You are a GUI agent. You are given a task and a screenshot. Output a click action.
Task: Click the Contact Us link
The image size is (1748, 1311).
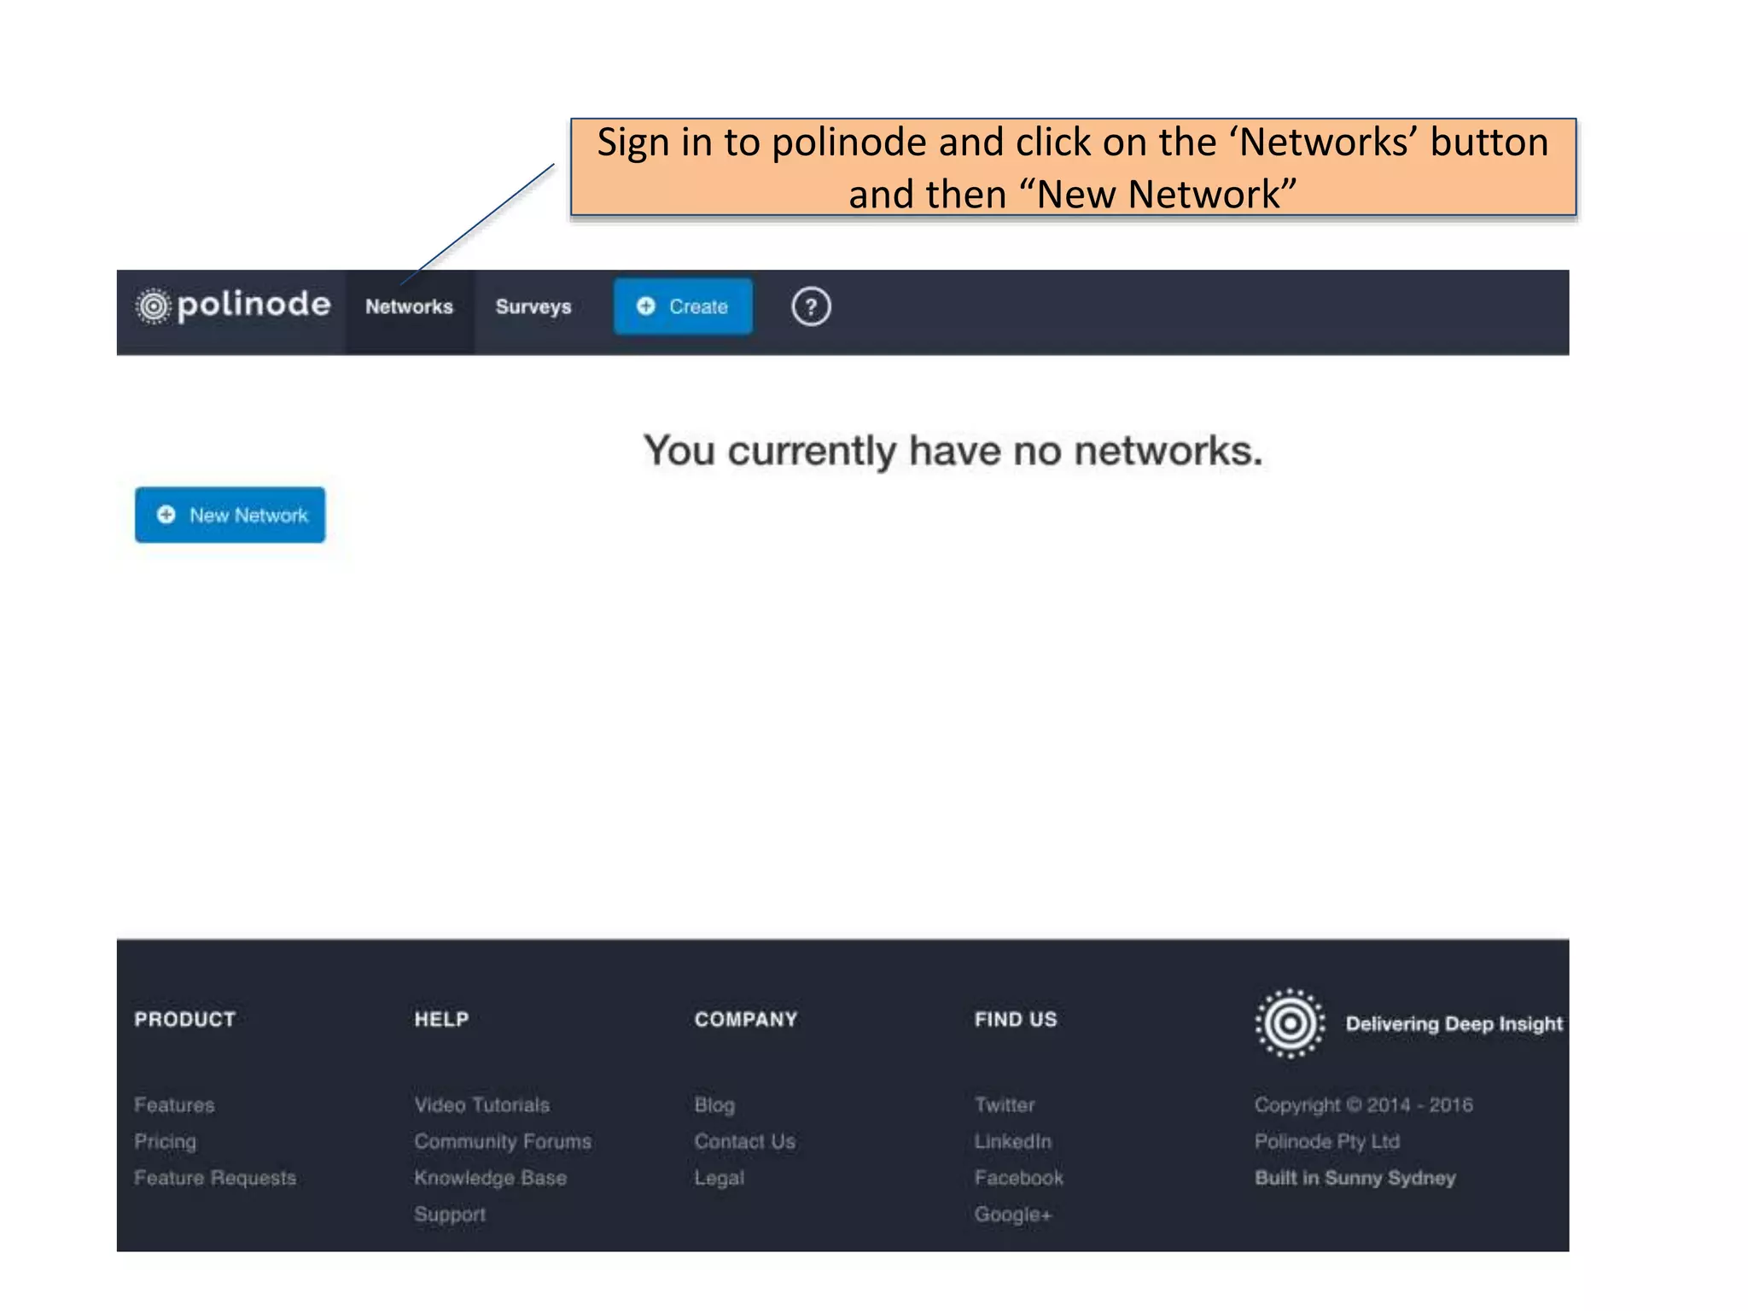coord(744,1141)
